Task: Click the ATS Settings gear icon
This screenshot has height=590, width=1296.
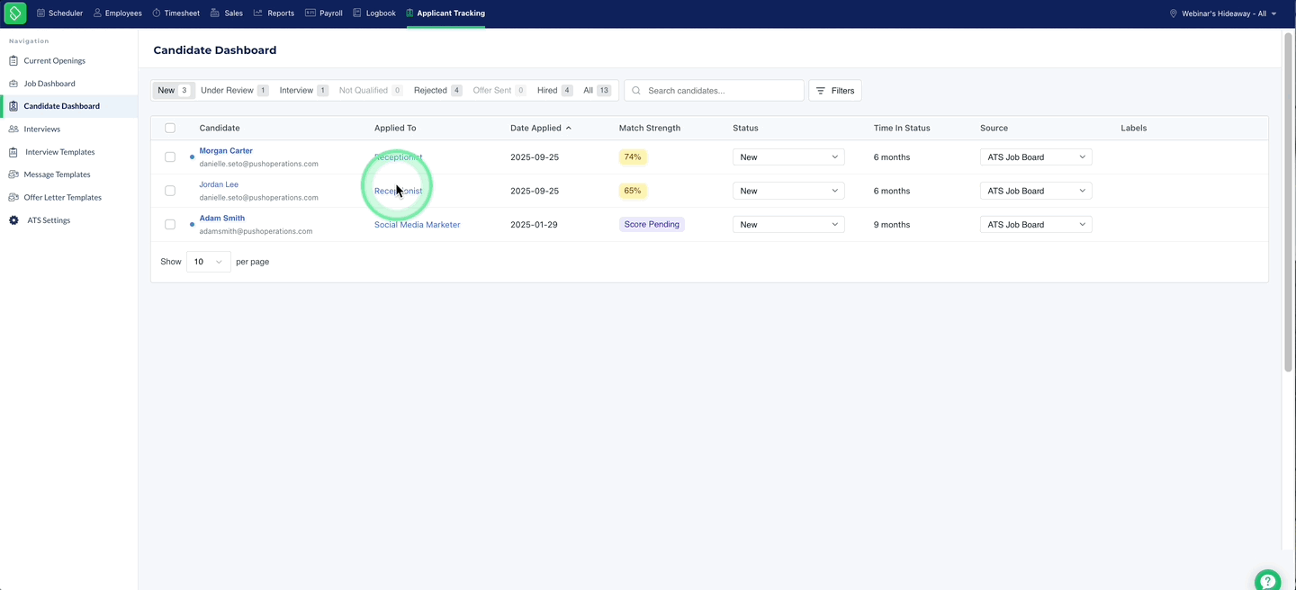Action: [x=13, y=220]
